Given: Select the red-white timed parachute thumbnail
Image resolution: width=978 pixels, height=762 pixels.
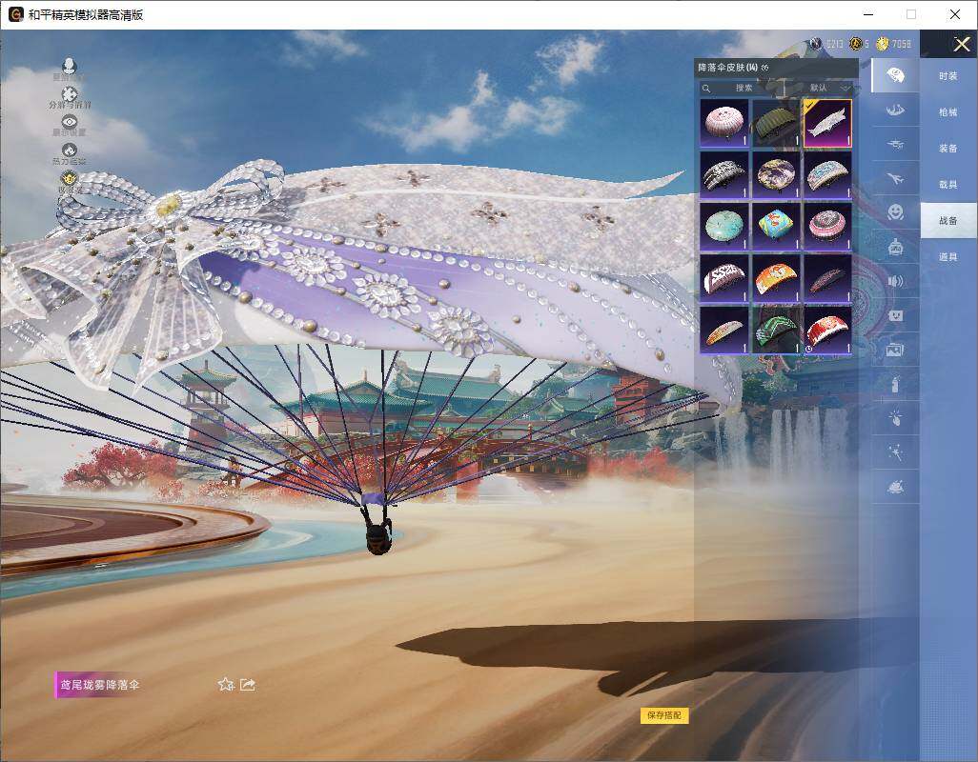Looking at the screenshot, I should point(827,331).
